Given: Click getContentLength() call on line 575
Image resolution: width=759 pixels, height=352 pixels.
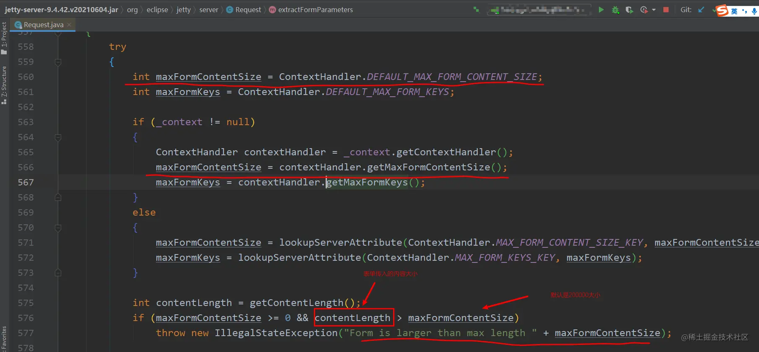Looking at the screenshot, I should (302, 303).
